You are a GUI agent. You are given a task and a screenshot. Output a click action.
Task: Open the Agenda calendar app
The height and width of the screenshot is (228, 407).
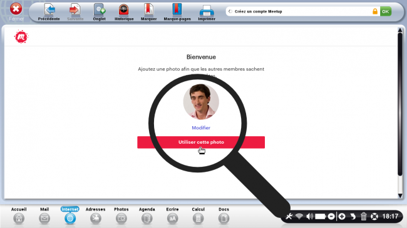click(x=147, y=216)
